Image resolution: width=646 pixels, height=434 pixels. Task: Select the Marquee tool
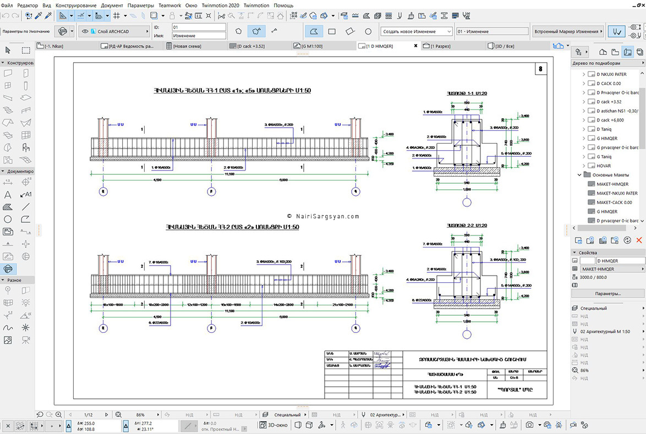pyautogui.click(x=25, y=50)
